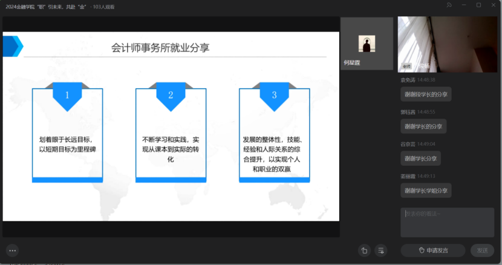Image resolution: width=502 pixels, height=265 pixels.
Task: Click the 谢谢段学长的分享 chat message
Action: click(426, 94)
